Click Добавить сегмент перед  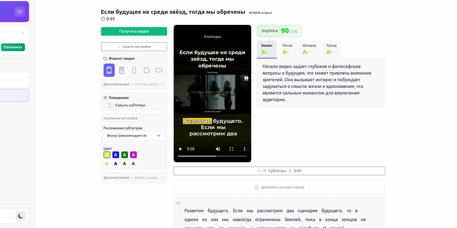point(279,187)
